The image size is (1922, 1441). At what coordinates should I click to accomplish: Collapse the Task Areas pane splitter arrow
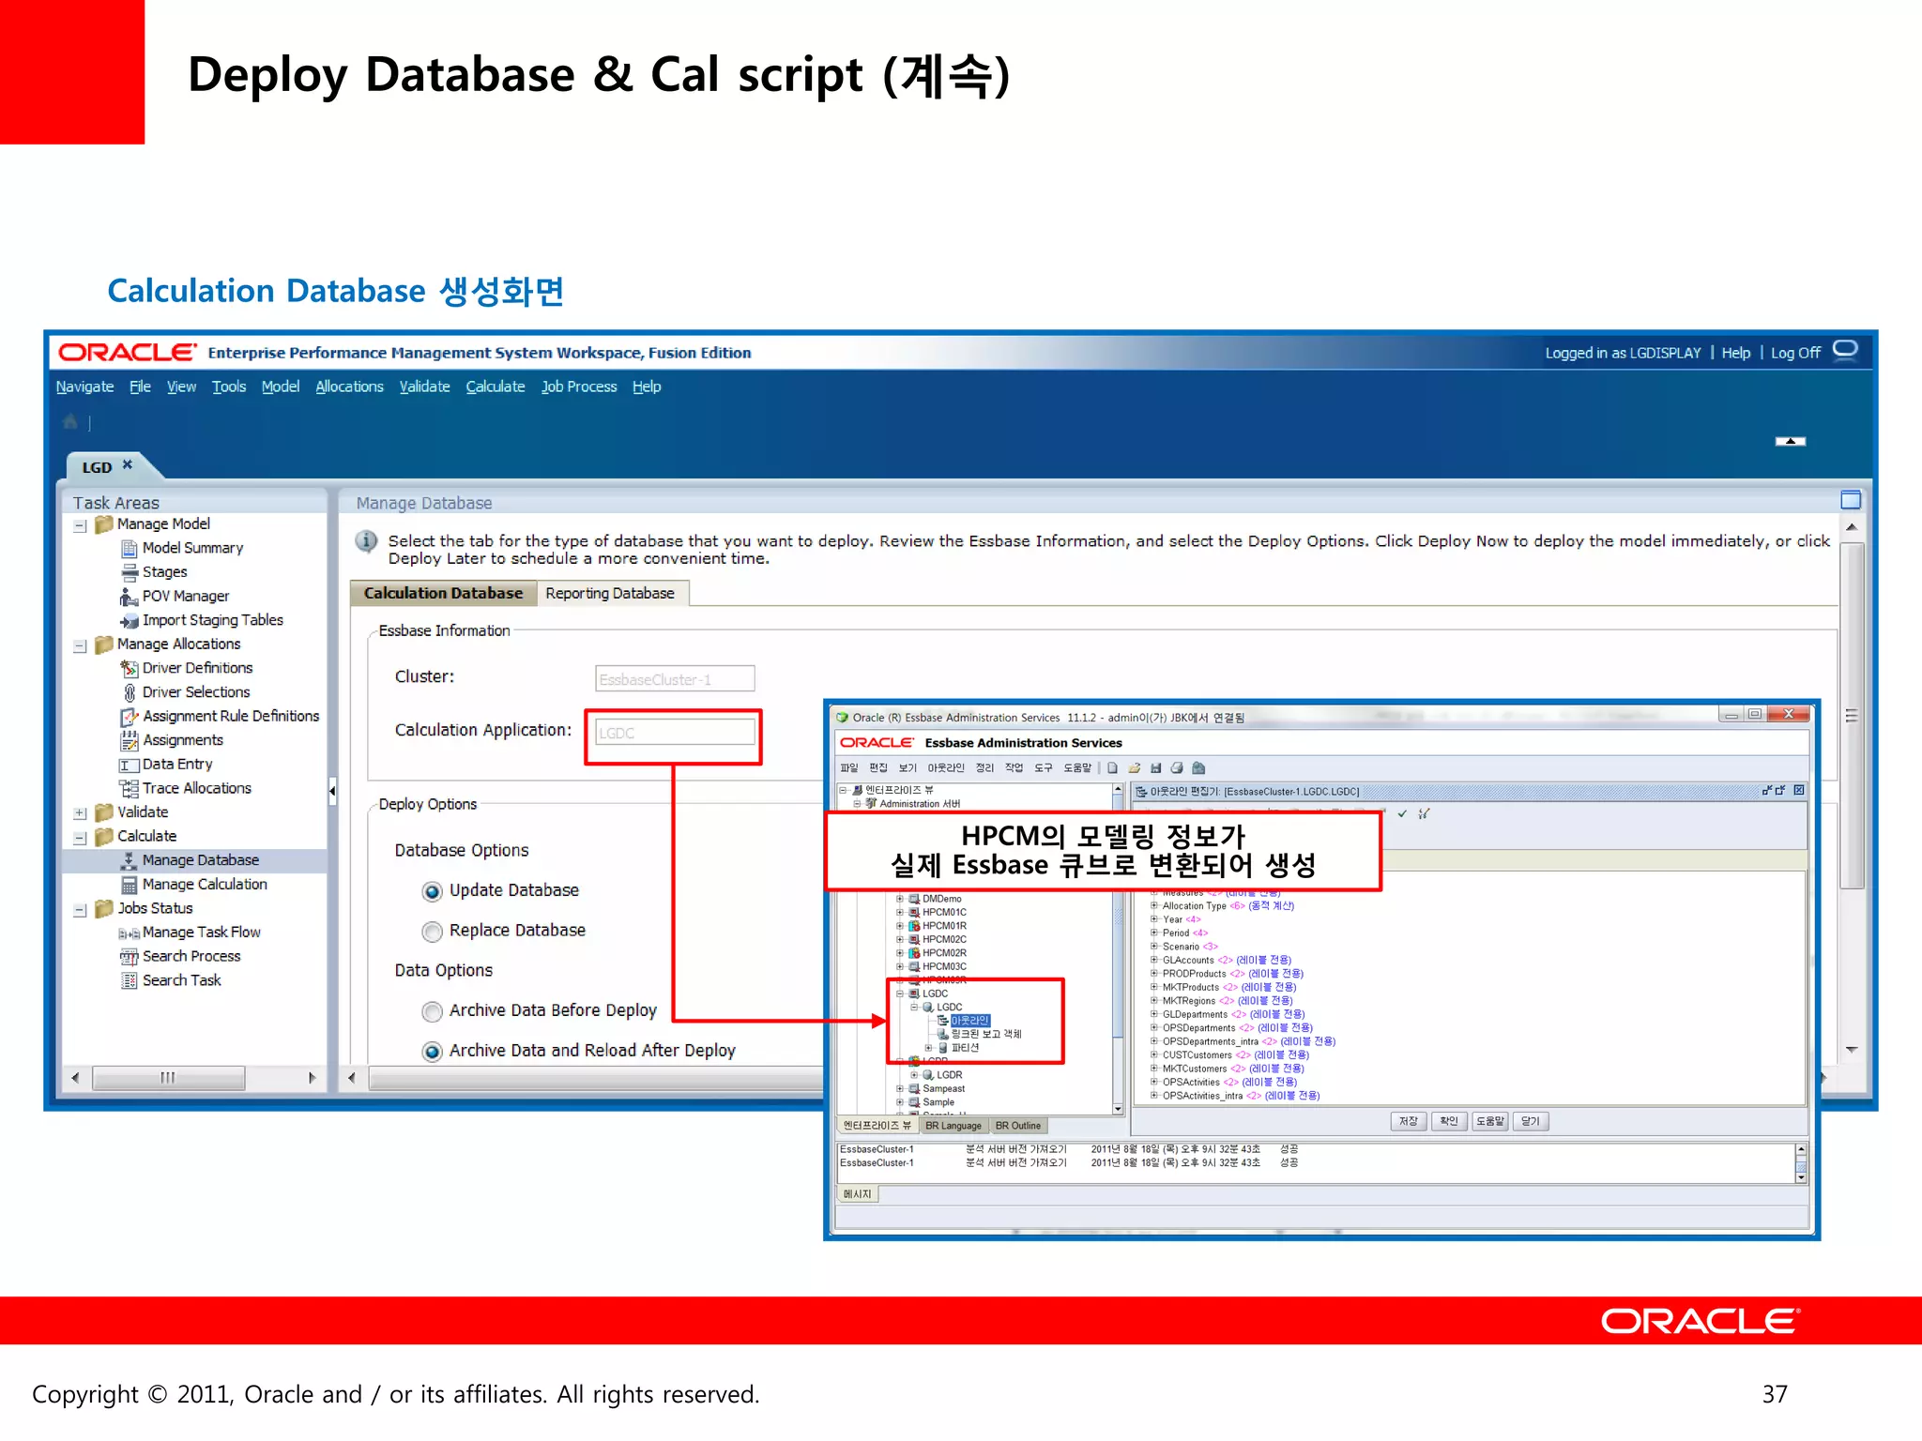(x=332, y=791)
